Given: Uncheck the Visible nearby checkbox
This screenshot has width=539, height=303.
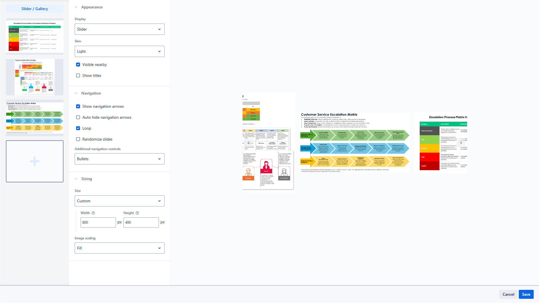Looking at the screenshot, I should pyautogui.click(x=78, y=65).
